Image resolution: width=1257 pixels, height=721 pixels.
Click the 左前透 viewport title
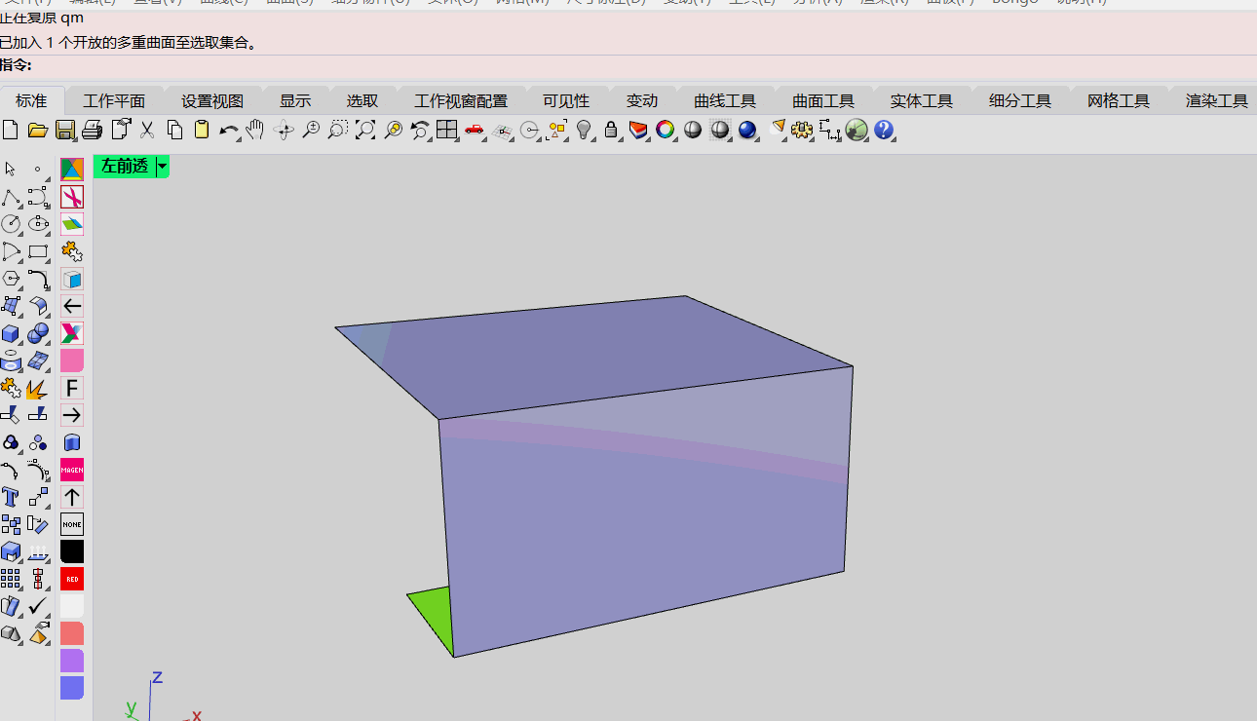pyautogui.click(x=124, y=167)
